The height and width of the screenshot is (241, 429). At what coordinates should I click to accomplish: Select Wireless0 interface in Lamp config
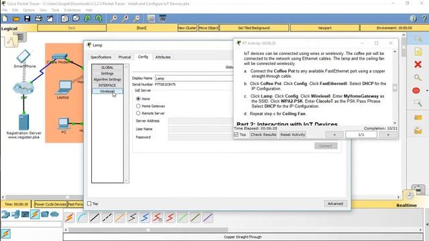(x=107, y=91)
